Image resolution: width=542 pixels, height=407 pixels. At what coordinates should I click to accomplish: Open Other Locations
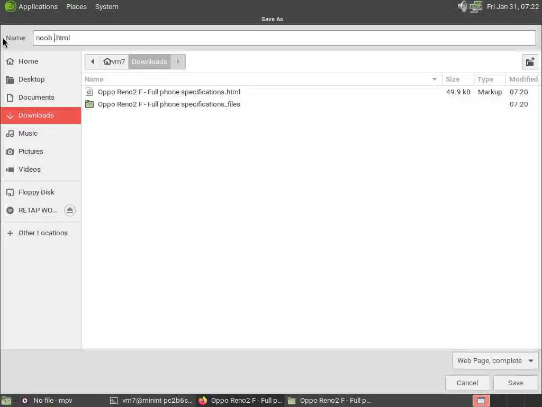41,233
